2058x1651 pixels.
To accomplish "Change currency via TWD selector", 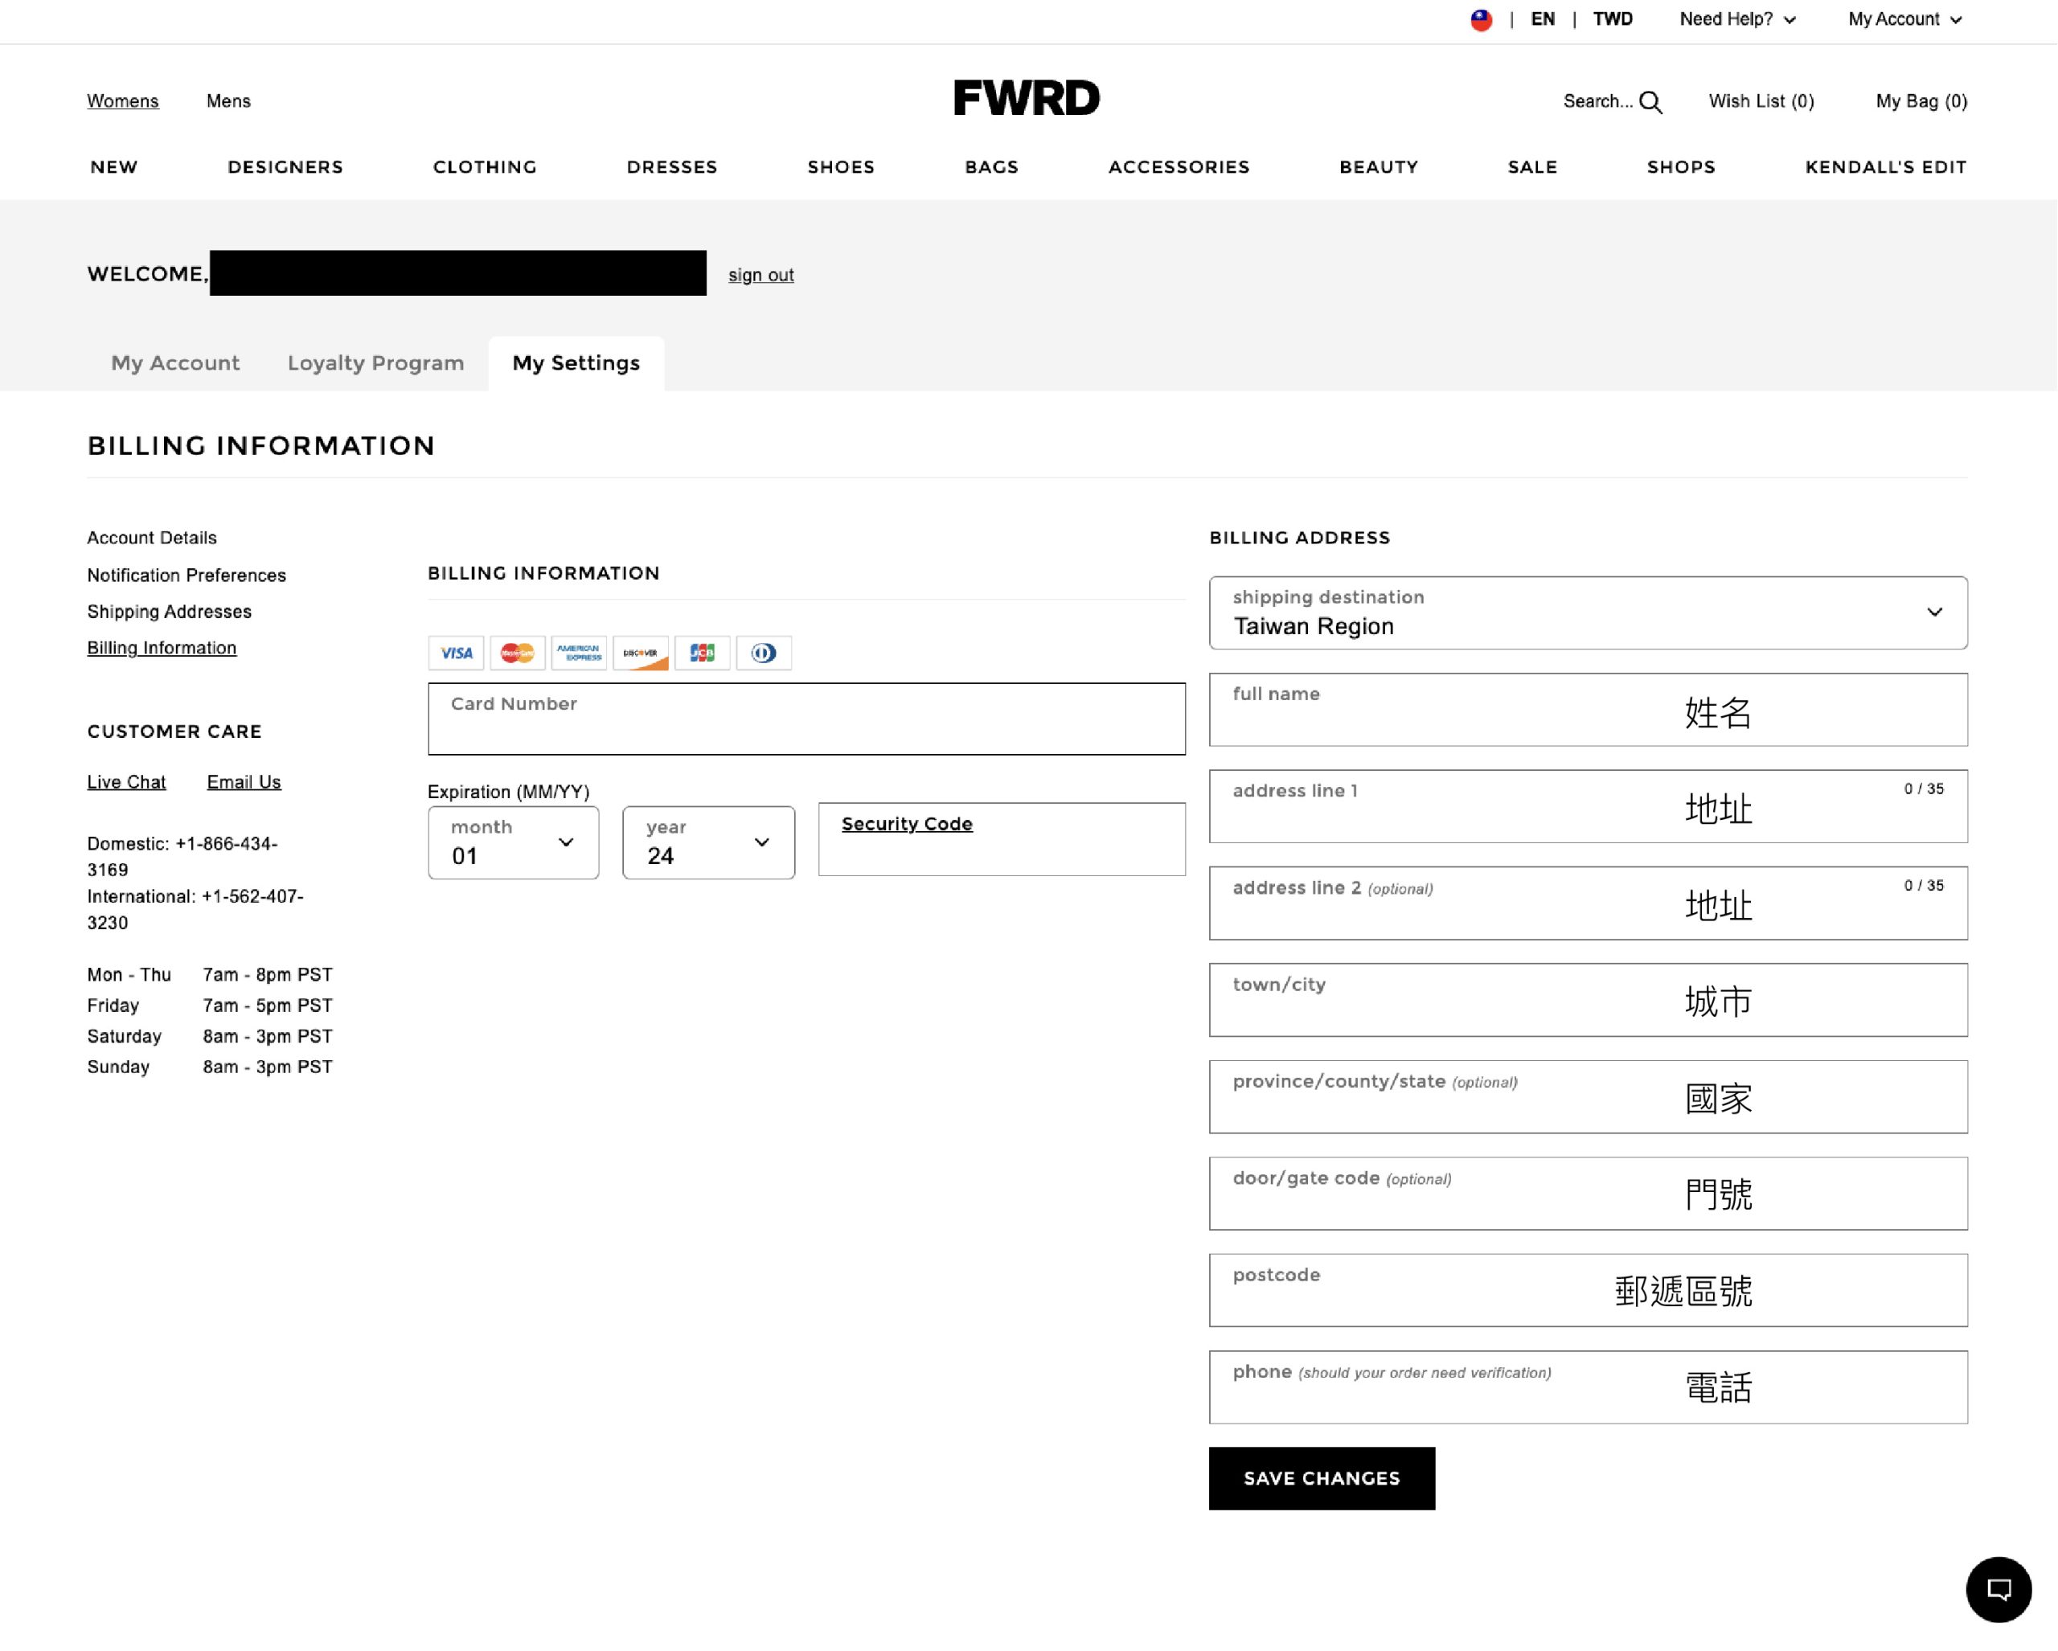I will pos(1612,19).
